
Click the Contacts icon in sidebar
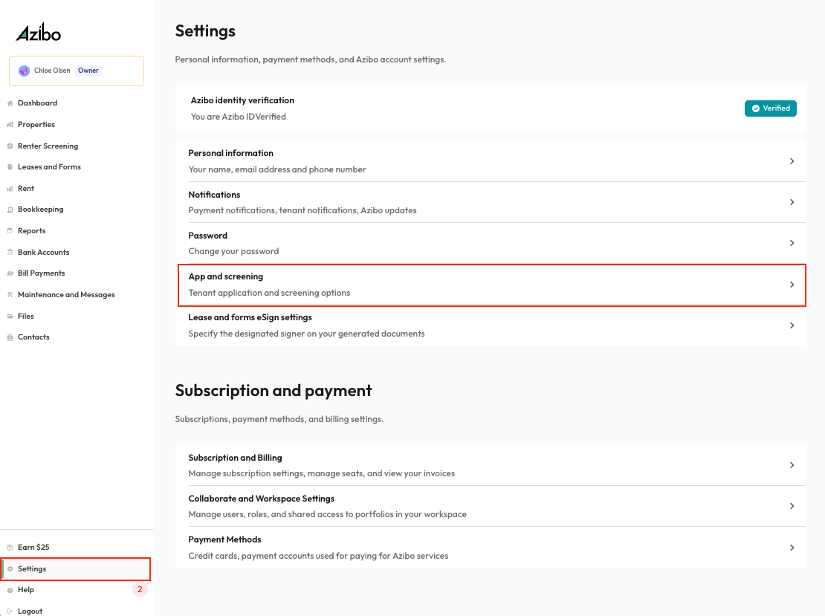click(x=10, y=337)
